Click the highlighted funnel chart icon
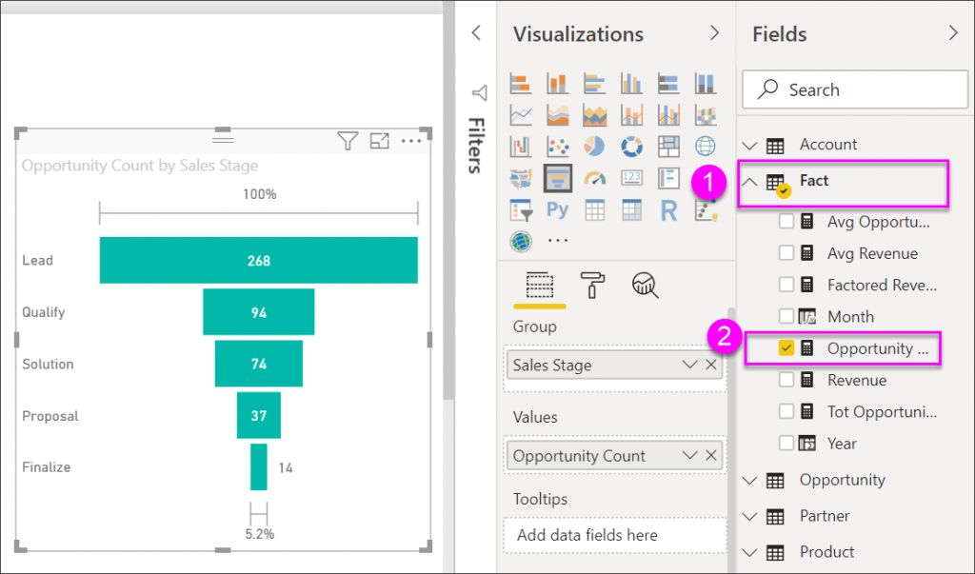 (557, 178)
